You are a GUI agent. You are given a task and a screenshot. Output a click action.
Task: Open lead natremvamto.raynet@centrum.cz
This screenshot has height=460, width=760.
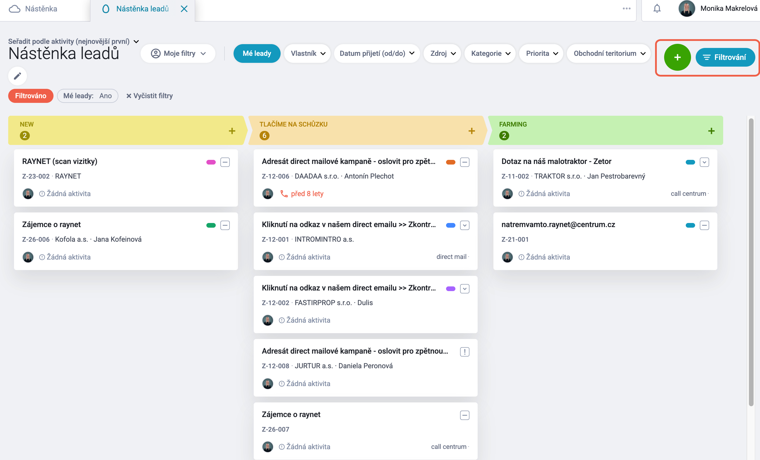point(558,224)
